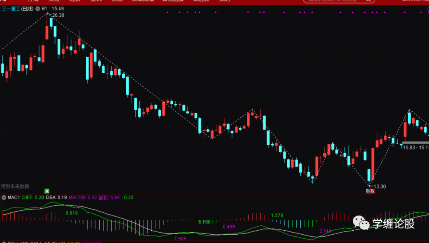Click the 8.619 green area label in MACD

71,213
